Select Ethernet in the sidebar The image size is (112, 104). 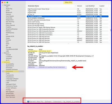[x=9, y=23]
